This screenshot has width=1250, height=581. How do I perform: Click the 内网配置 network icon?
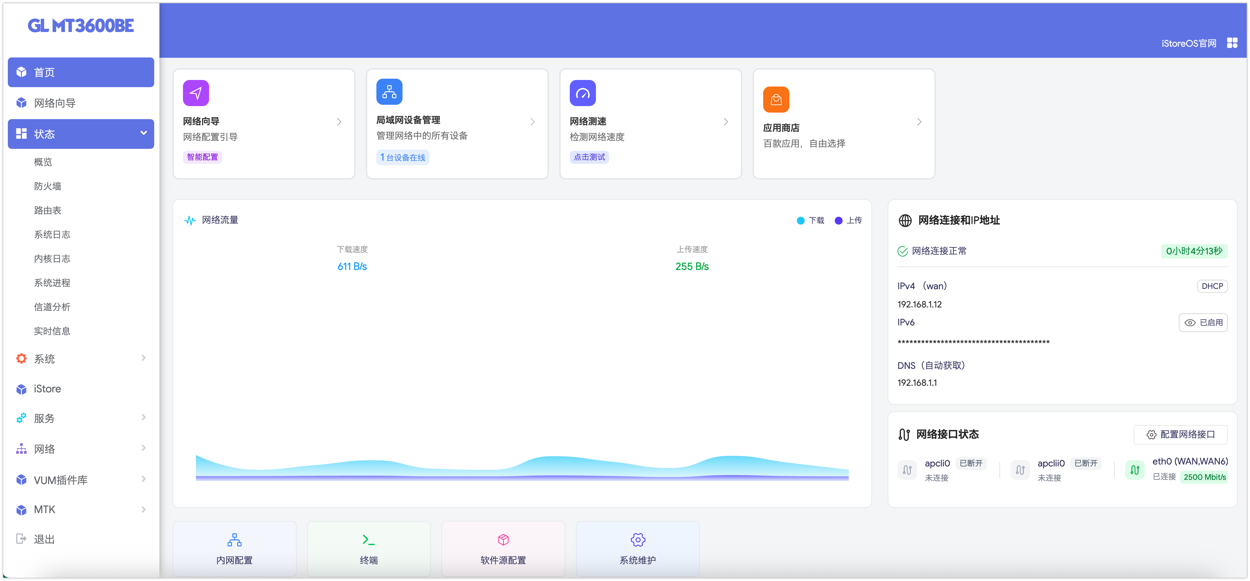(234, 540)
